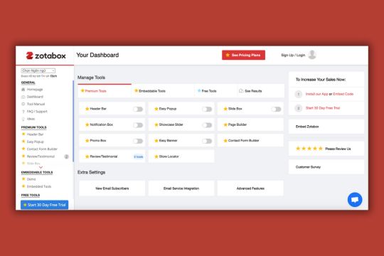Click the sidebar vertical scrollbar
The height and width of the screenshot is (256, 384).
73,121
